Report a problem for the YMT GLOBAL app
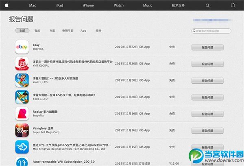This screenshot has width=244, height=166. pyautogui.click(x=207, y=64)
